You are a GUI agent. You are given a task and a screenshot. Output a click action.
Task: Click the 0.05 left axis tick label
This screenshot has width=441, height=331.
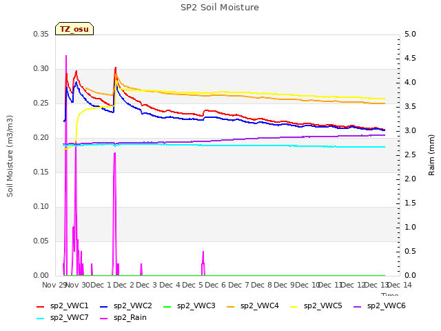41,241
